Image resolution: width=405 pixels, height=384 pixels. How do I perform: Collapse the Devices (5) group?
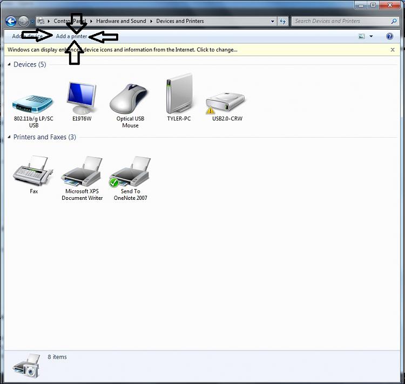point(9,64)
